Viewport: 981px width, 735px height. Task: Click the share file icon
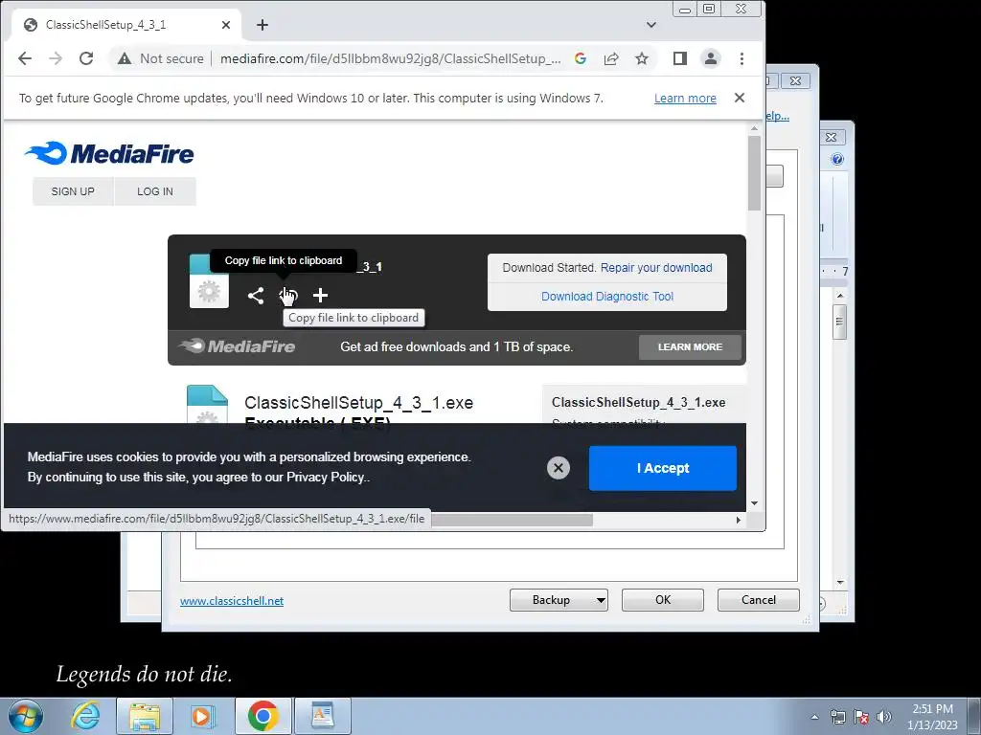pyautogui.click(x=255, y=296)
